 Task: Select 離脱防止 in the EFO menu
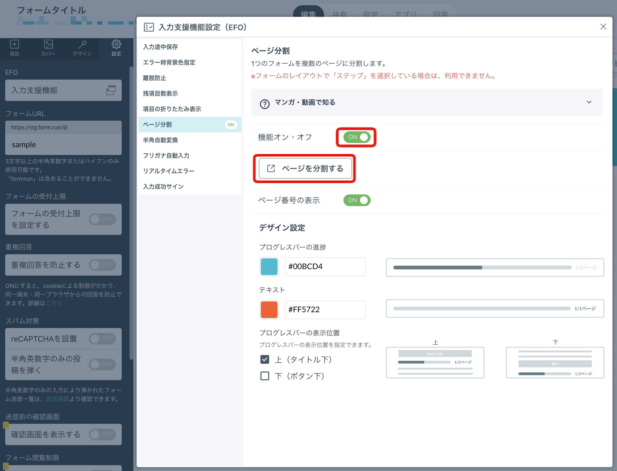(x=190, y=78)
